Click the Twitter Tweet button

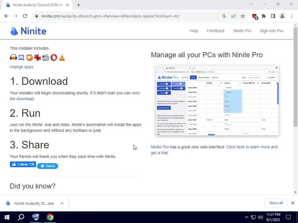pyautogui.click(x=47, y=166)
